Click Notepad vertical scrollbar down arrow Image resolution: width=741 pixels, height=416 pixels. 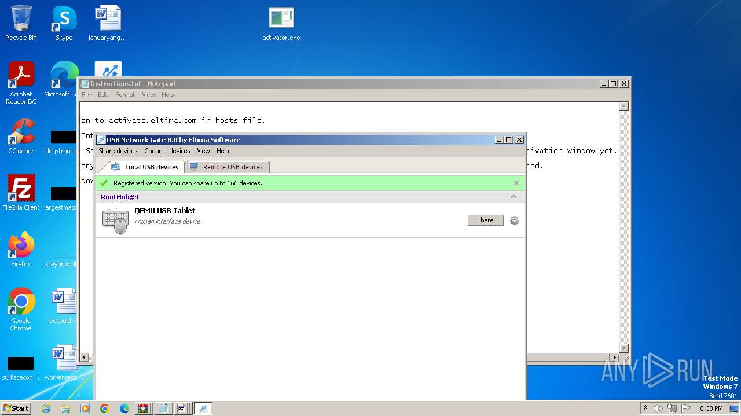point(624,348)
